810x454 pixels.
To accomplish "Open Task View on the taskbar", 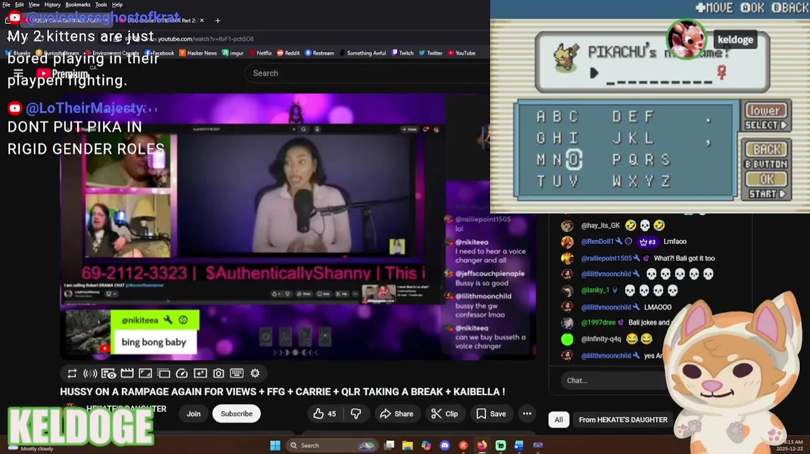I will (390, 445).
